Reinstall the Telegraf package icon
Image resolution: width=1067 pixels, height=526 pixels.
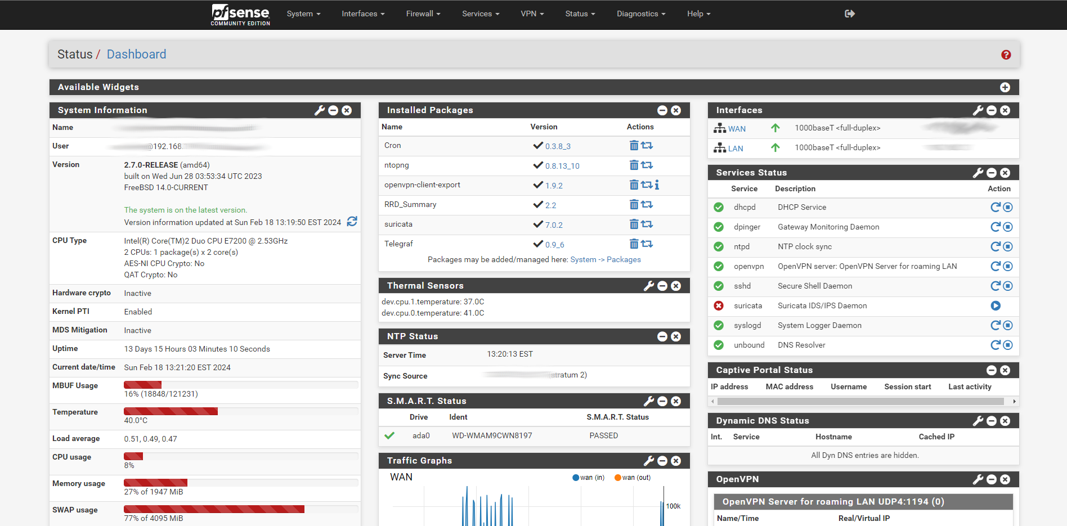[x=647, y=244]
